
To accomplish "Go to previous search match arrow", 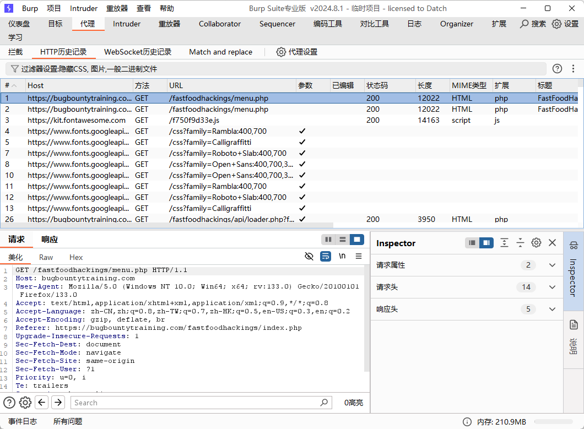I will pyautogui.click(x=42, y=403).
